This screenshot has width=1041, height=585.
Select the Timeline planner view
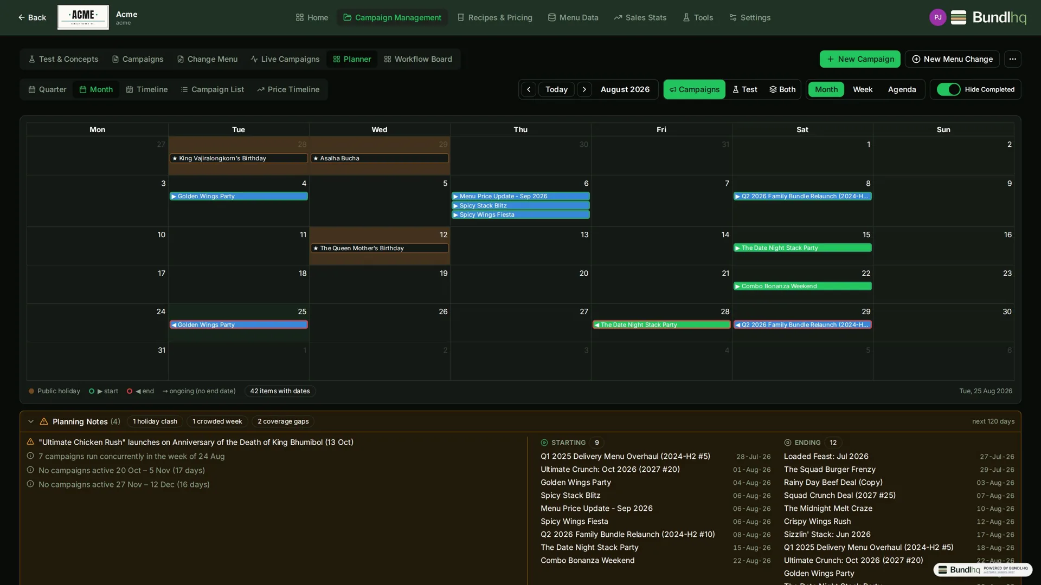click(x=147, y=89)
